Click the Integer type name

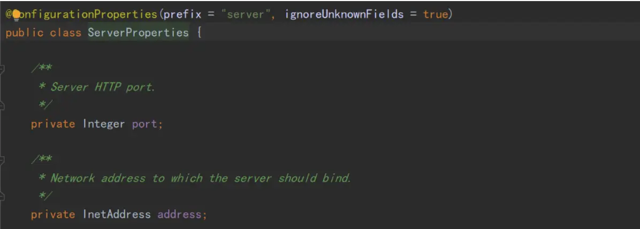click(x=104, y=124)
